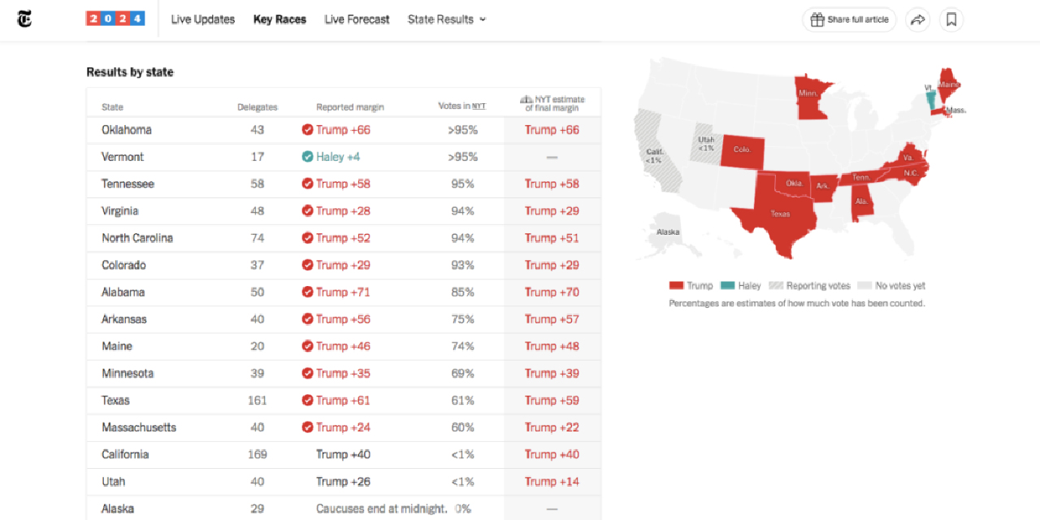Screen dimensions: 1040x520
Task: Click the gift icon in the share button
Action: coord(817,19)
